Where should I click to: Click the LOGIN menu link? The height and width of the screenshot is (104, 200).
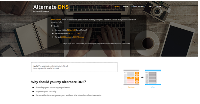tap(158, 6)
